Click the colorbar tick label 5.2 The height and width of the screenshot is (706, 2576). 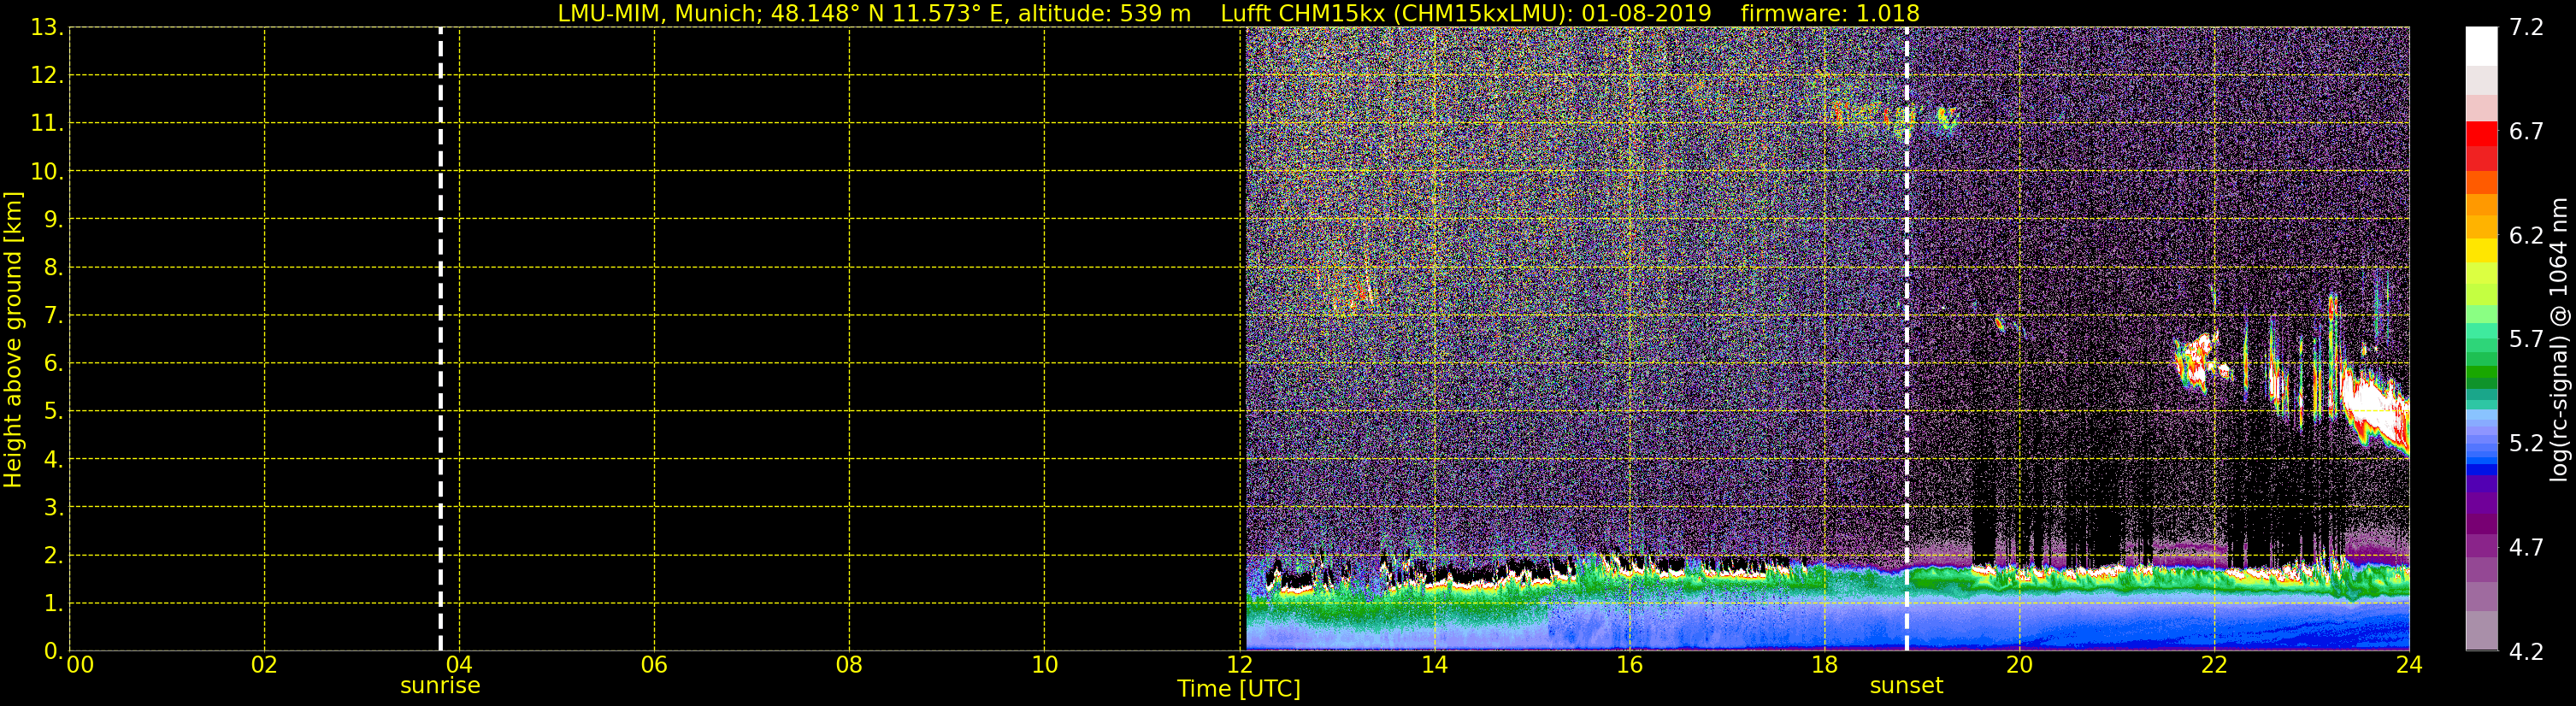2526,443
